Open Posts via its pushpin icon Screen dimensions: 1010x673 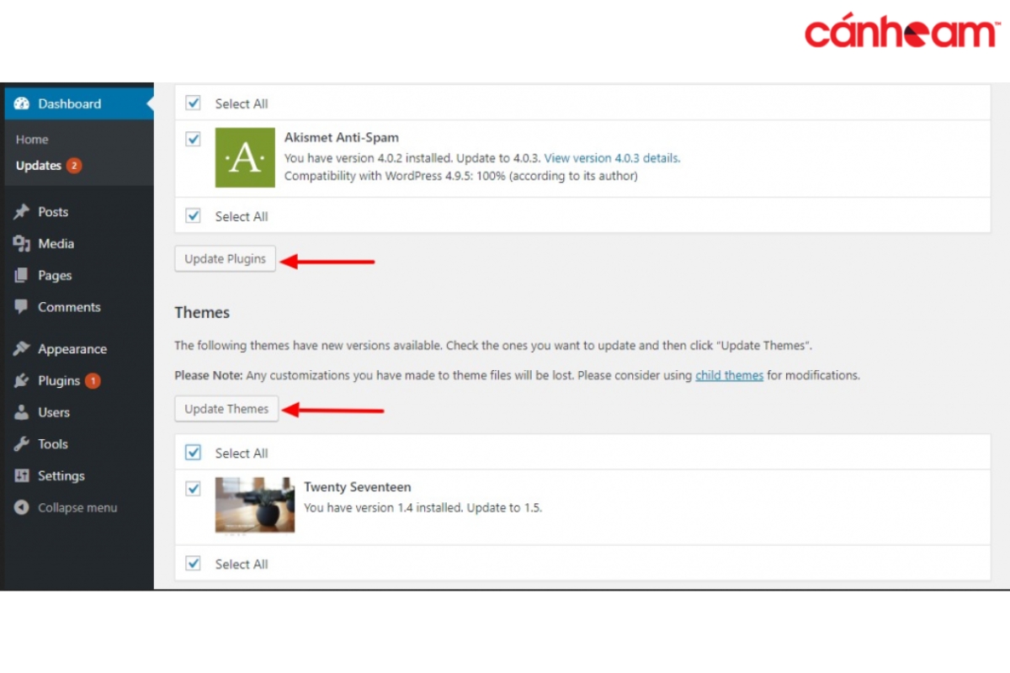22,212
